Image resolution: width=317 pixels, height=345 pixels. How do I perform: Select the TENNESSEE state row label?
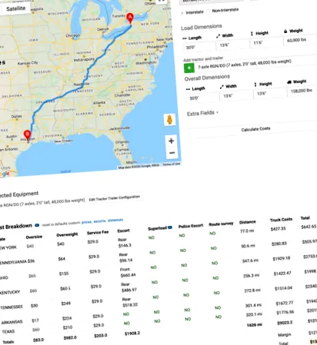click(x=12, y=307)
